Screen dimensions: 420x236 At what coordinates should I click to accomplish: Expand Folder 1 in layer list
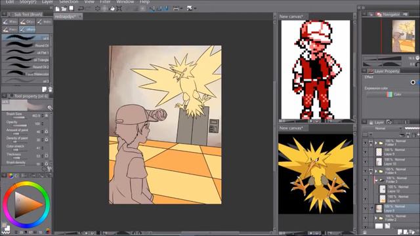coord(376,143)
